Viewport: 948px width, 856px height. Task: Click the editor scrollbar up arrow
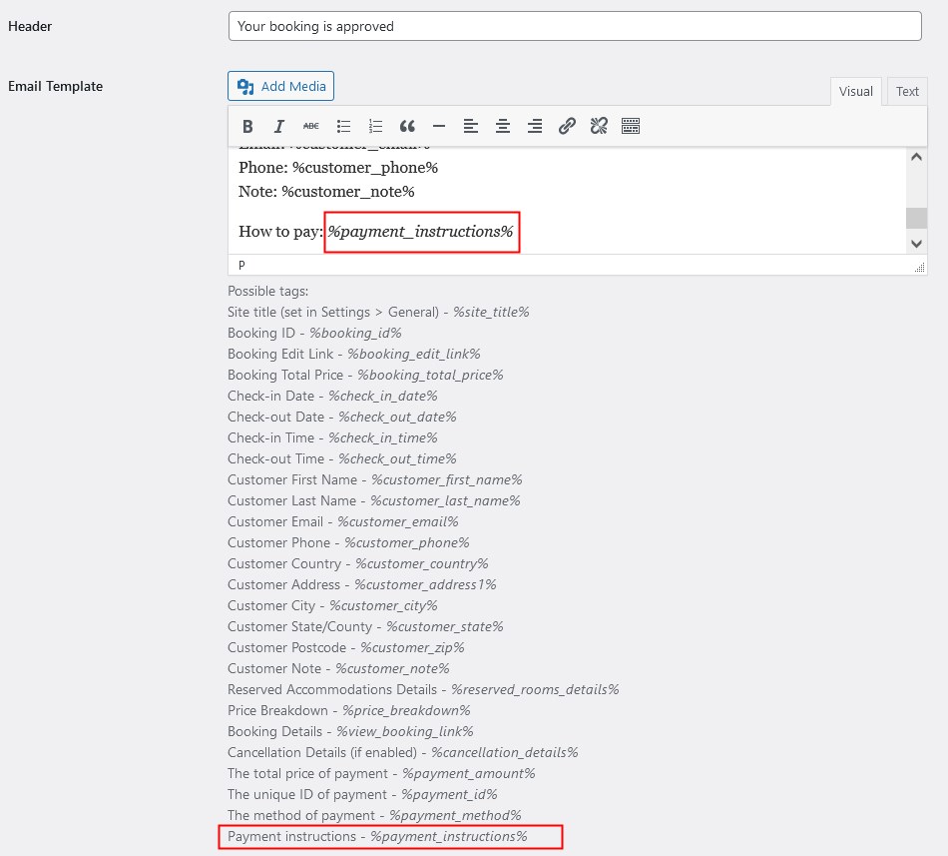(916, 157)
